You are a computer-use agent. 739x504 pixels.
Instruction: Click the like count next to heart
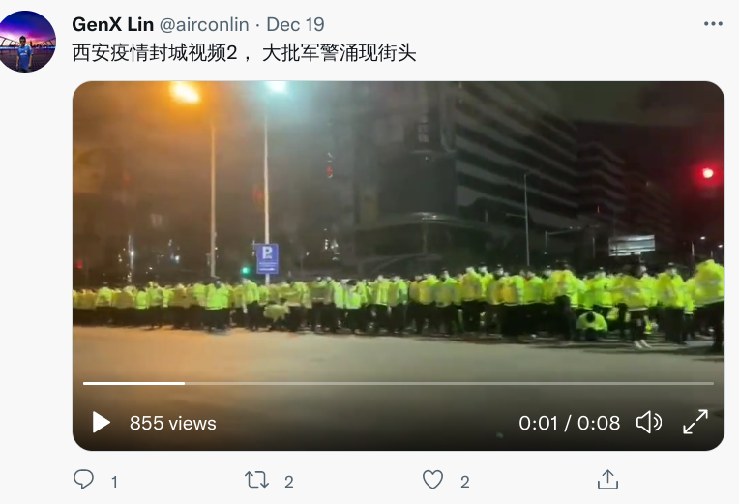464,482
